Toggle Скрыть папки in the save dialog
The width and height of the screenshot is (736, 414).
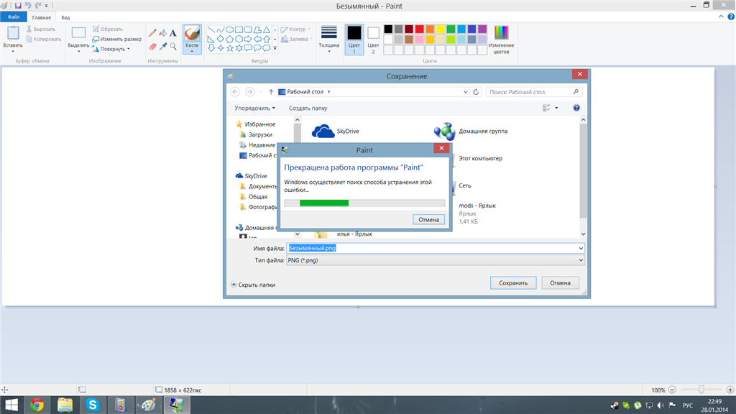click(x=253, y=285)
